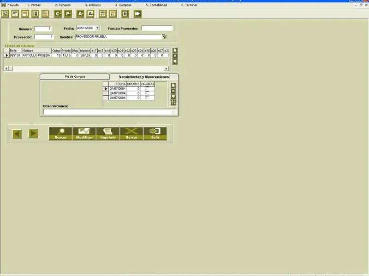Click the Borrar button
The height and width of the screenshot is (276, 369).
[131, 133]
